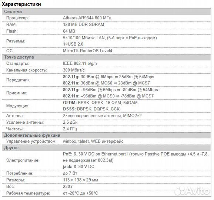214x200 pixels.
Task: Click the 'Размеры:' label
Action: pyautogui.click(x=16, y=180)
